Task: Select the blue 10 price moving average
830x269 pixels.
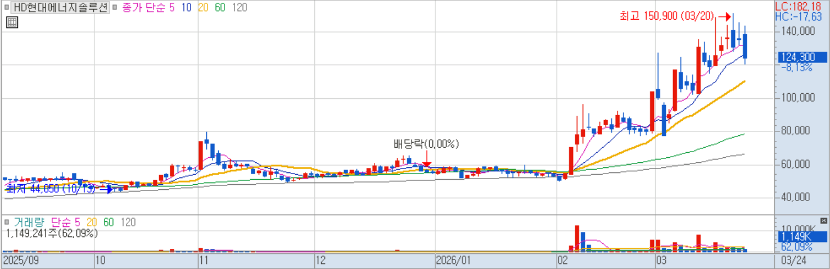Action: [x=186, y=8]
